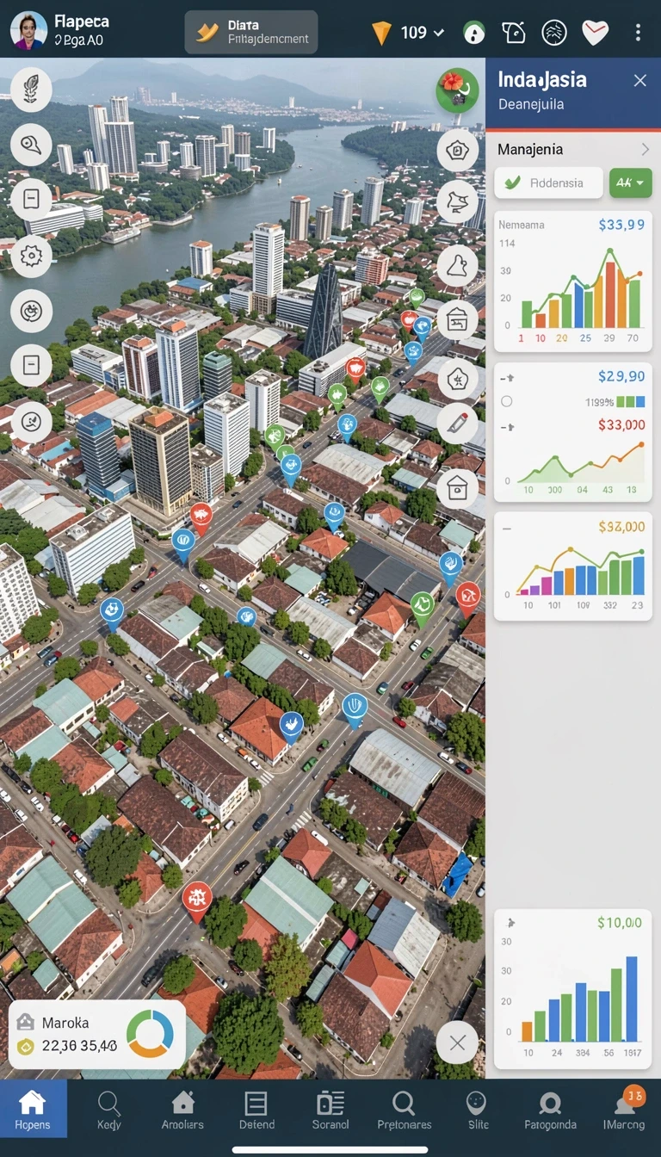Select the pencil edit map tool
This screenshot has width=661, height=1157.
click(457, 424)
